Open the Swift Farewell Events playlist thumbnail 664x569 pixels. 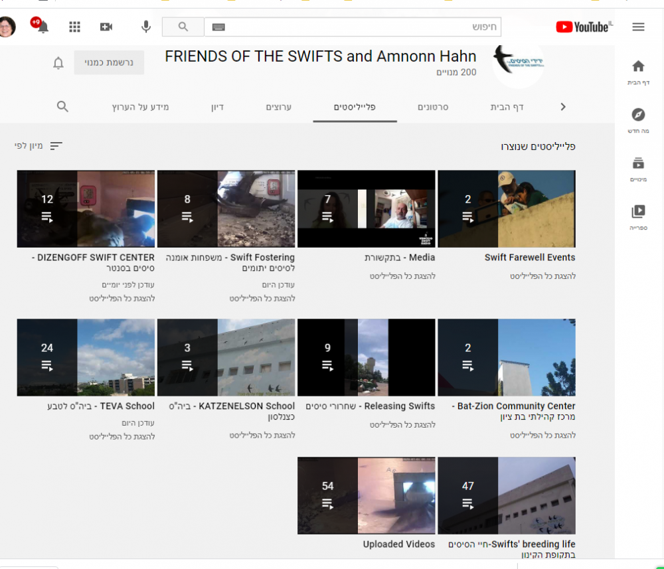(506, 208)
